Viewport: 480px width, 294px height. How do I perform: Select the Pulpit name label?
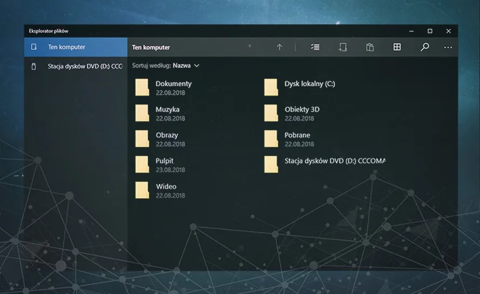pyautogui.click(x=164, y=161)
